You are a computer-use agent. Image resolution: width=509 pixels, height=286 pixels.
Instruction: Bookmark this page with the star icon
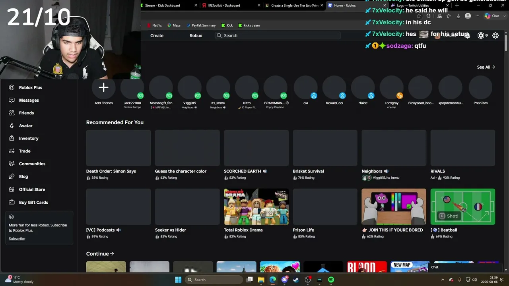tap(419, 16)
